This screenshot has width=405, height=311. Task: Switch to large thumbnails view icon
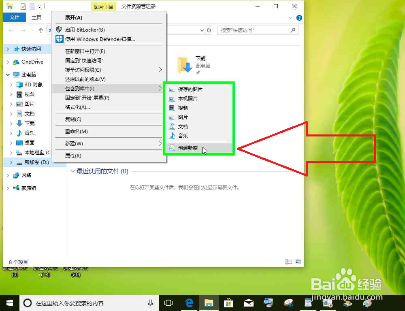click(x=298, y=262)
